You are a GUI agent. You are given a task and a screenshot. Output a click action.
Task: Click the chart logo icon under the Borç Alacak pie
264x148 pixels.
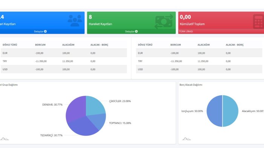187,139
